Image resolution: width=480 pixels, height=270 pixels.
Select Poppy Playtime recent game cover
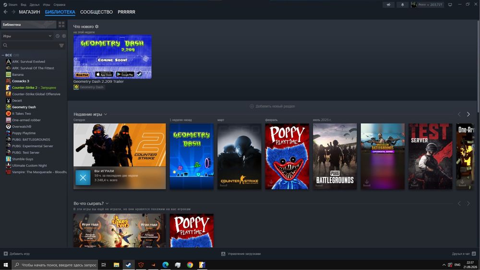click(x=287, y=156)
